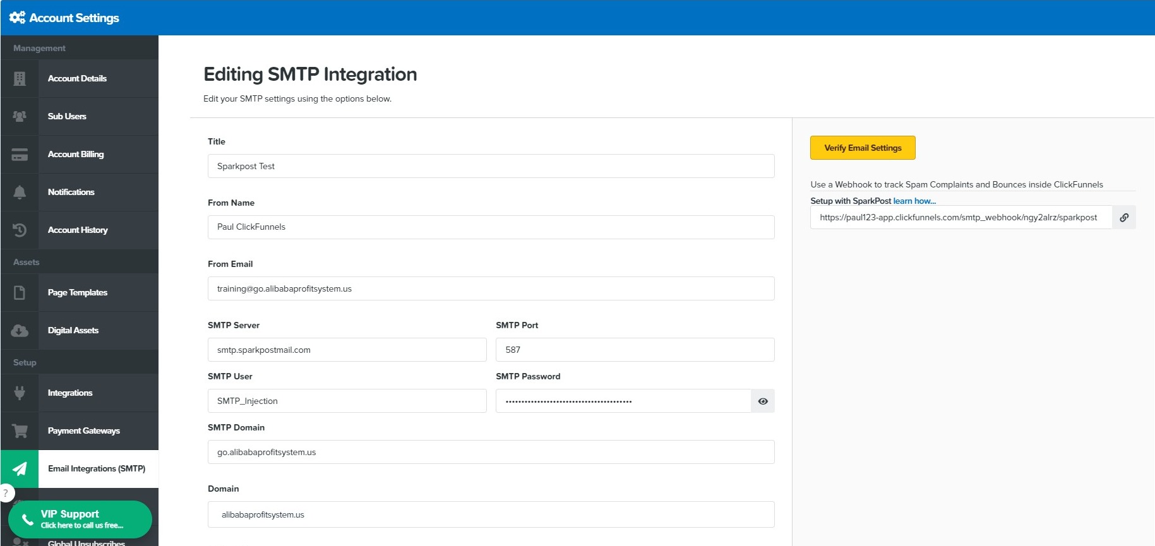This screenshot has width=1155, height=546.
Task: Click the Setup section heading
Action: pos(25,362)
